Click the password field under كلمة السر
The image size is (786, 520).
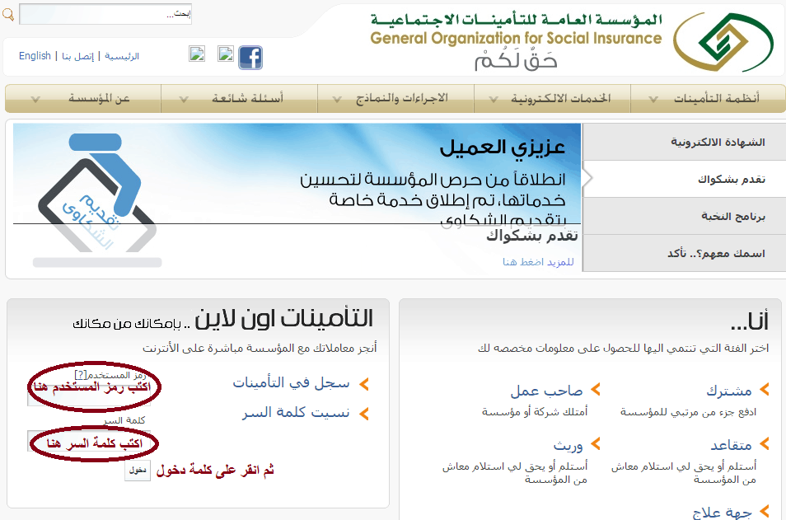[x=89, y=442]
